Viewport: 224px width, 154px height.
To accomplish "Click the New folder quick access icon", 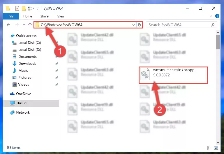I will click(x=24, y=8).
